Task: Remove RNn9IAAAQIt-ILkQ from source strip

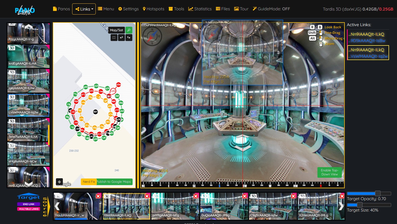Action: click(147, 196)
